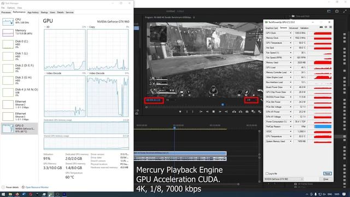This screenshot has height=197, width=350.
Task: Switch to Startup tab in Task Manager
Action: [x=44, y=12]
